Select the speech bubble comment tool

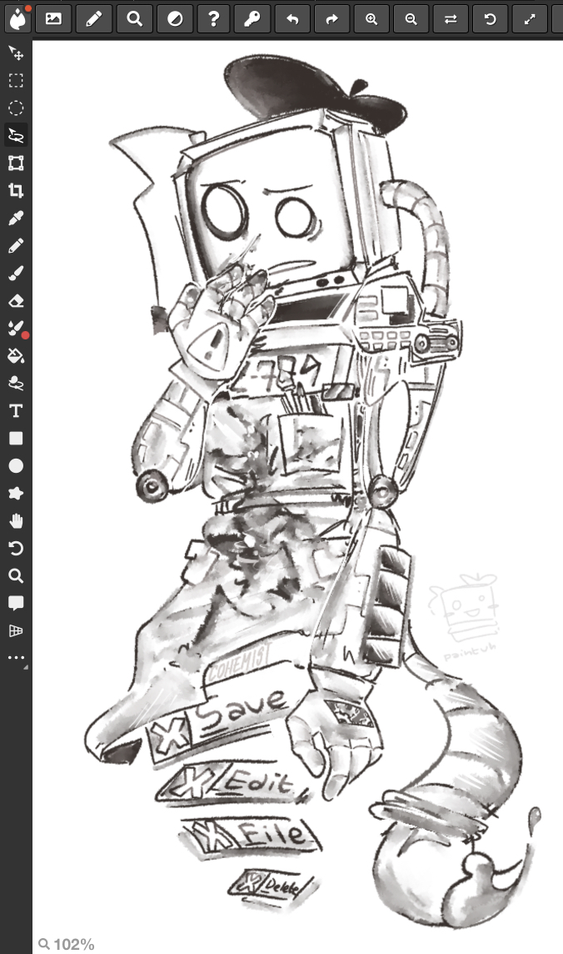coord(16,603)
